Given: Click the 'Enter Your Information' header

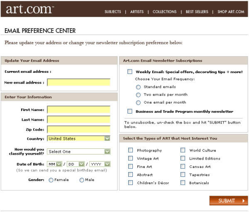Looking at the screenshot, I should click(28, 97).
